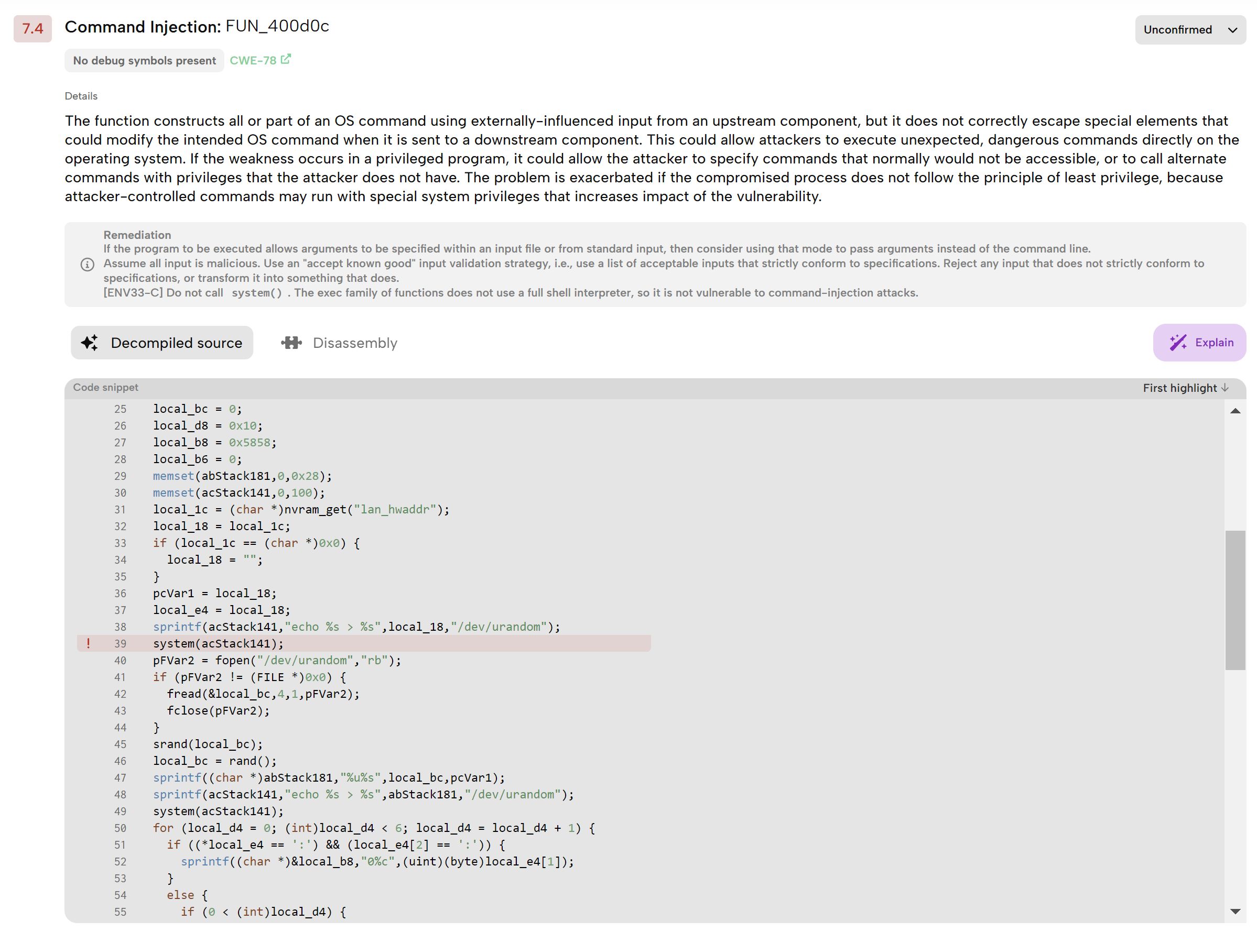Click the else { on line 54
The width and height of the screenshot is (1257, 932).
click(x=187, y=895)
